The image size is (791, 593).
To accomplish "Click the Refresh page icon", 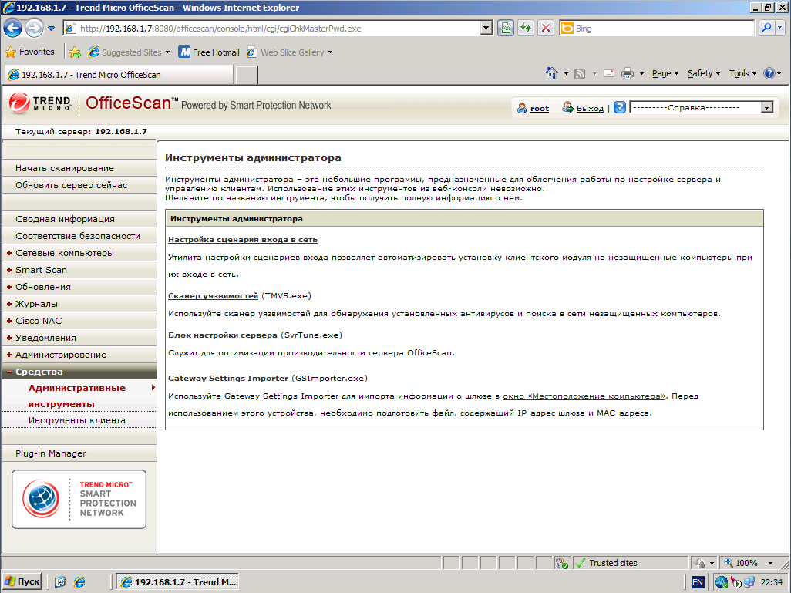I will (x=526, y=29).
